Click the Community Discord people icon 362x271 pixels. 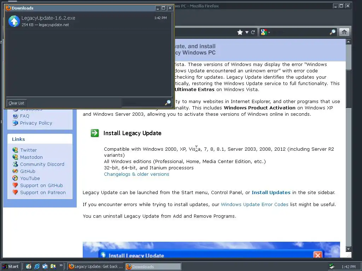[x=15, y=164]
